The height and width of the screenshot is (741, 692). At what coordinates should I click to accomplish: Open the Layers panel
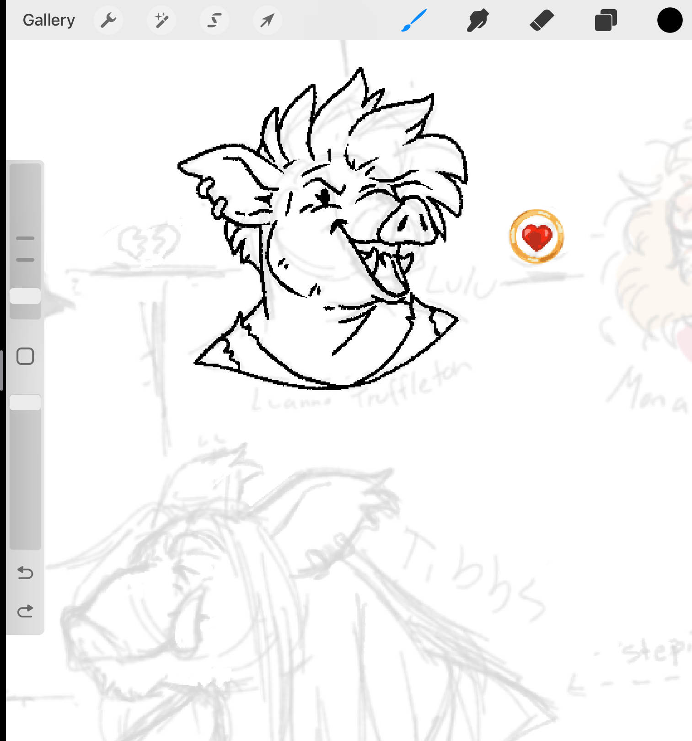coord(606,20)
